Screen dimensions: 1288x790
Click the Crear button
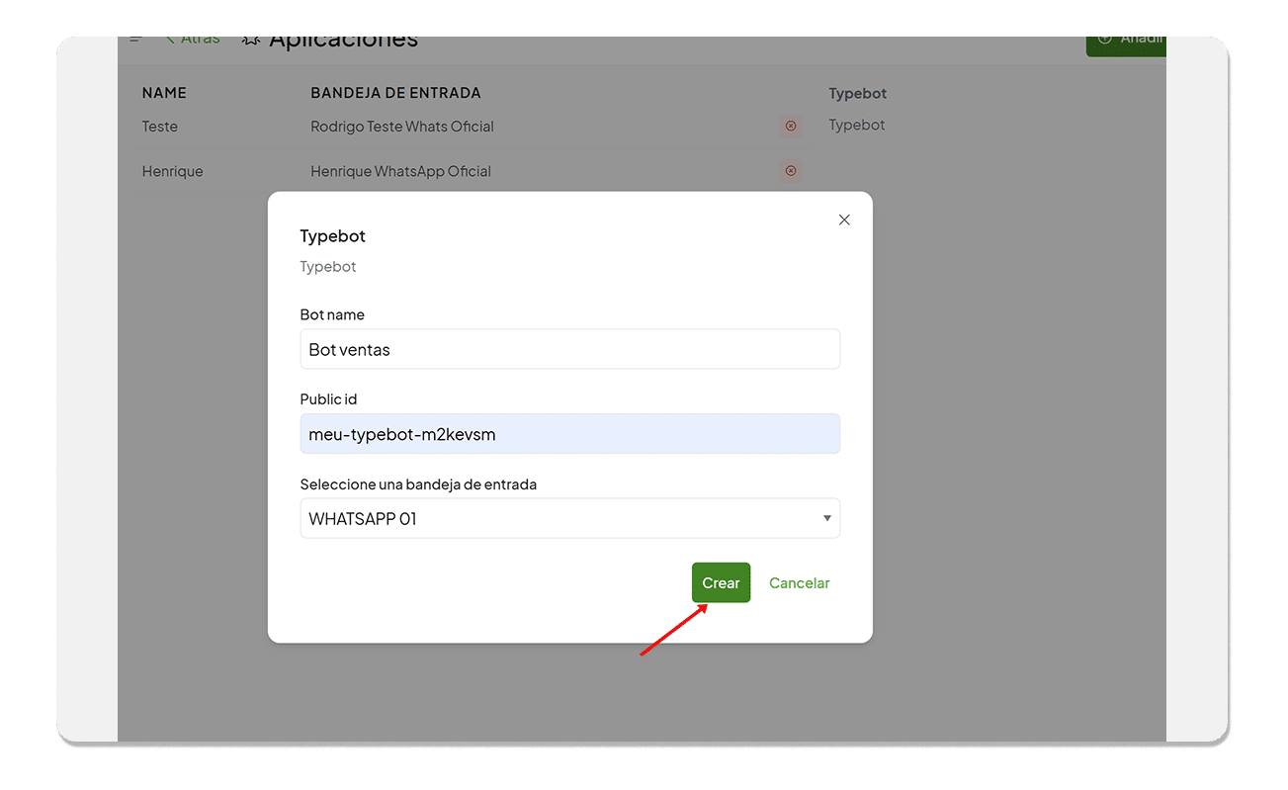(x=721, y=583)
